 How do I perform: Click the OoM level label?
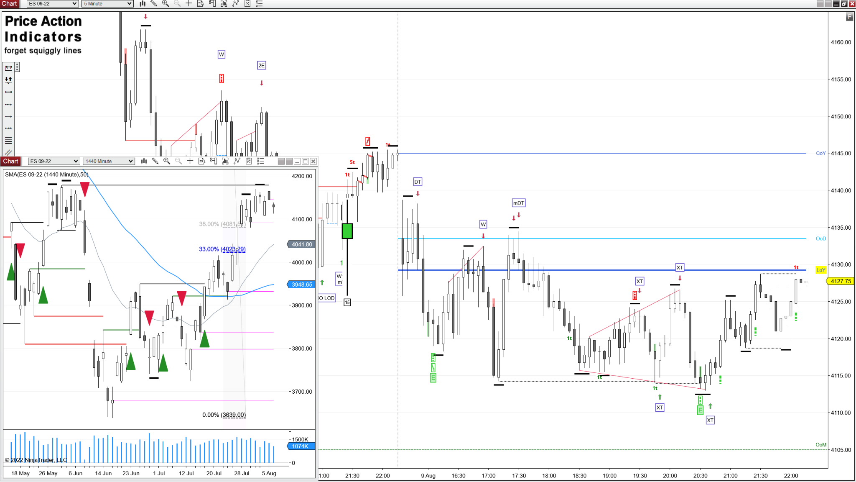[x=820, y=445]
